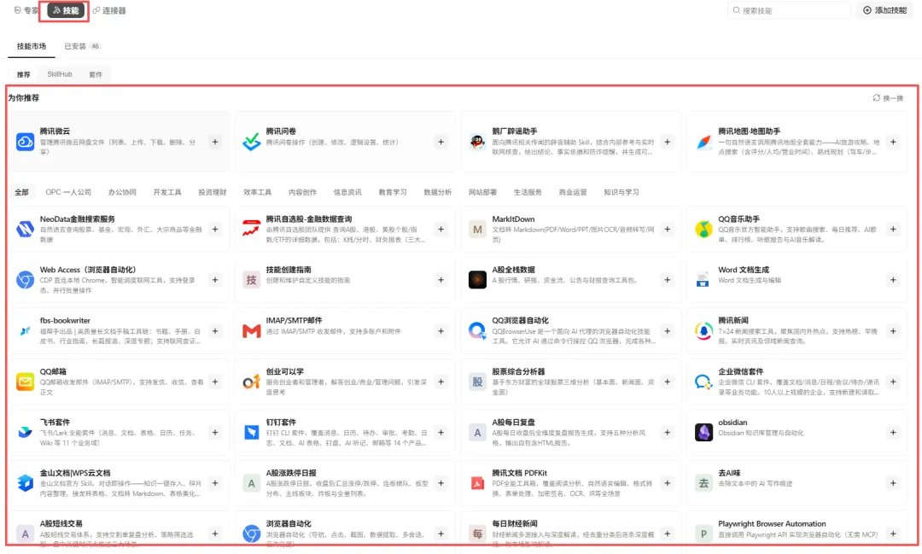Click the 技能创建指南 icon
922x554 pixels.
point(252,280)
